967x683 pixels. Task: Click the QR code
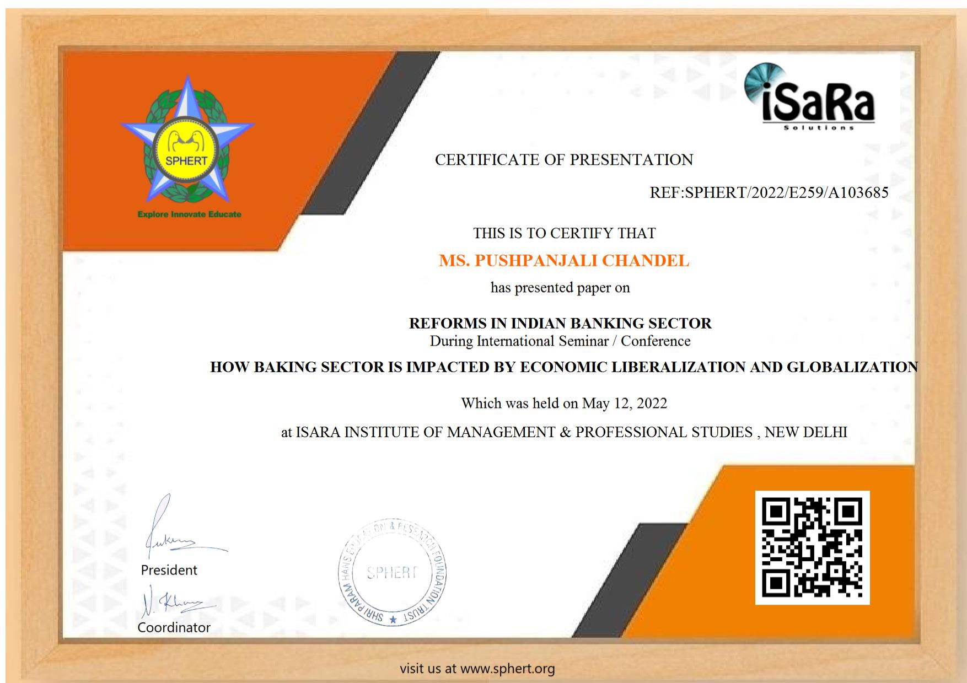(x=812, y=547)
